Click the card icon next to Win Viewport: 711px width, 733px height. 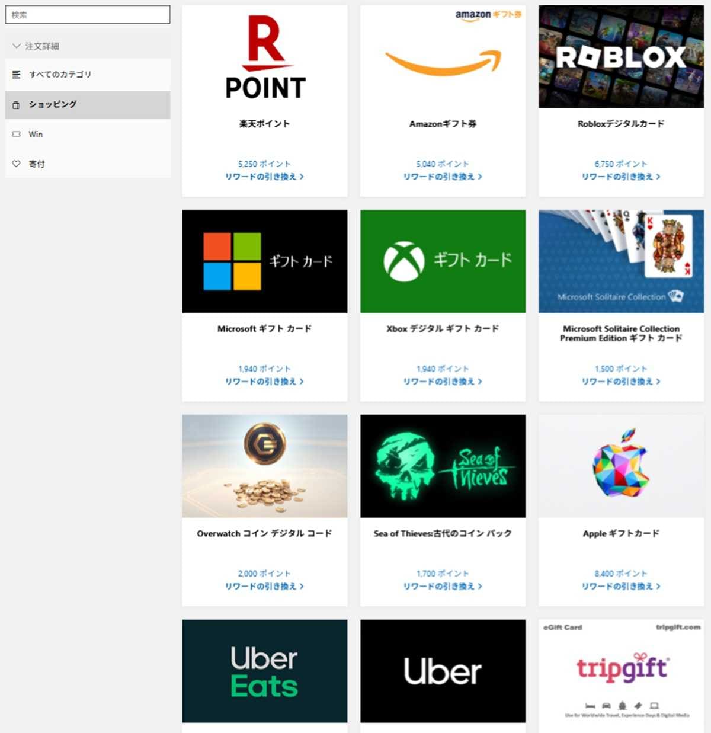16,134
